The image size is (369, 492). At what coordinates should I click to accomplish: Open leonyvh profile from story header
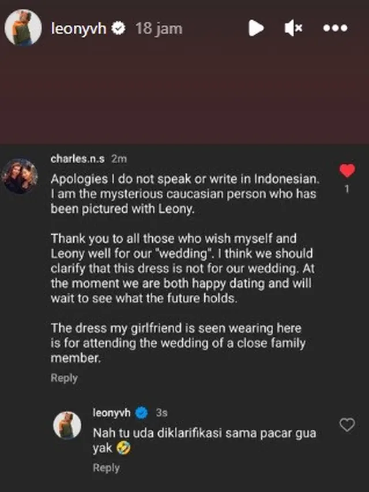78,29
